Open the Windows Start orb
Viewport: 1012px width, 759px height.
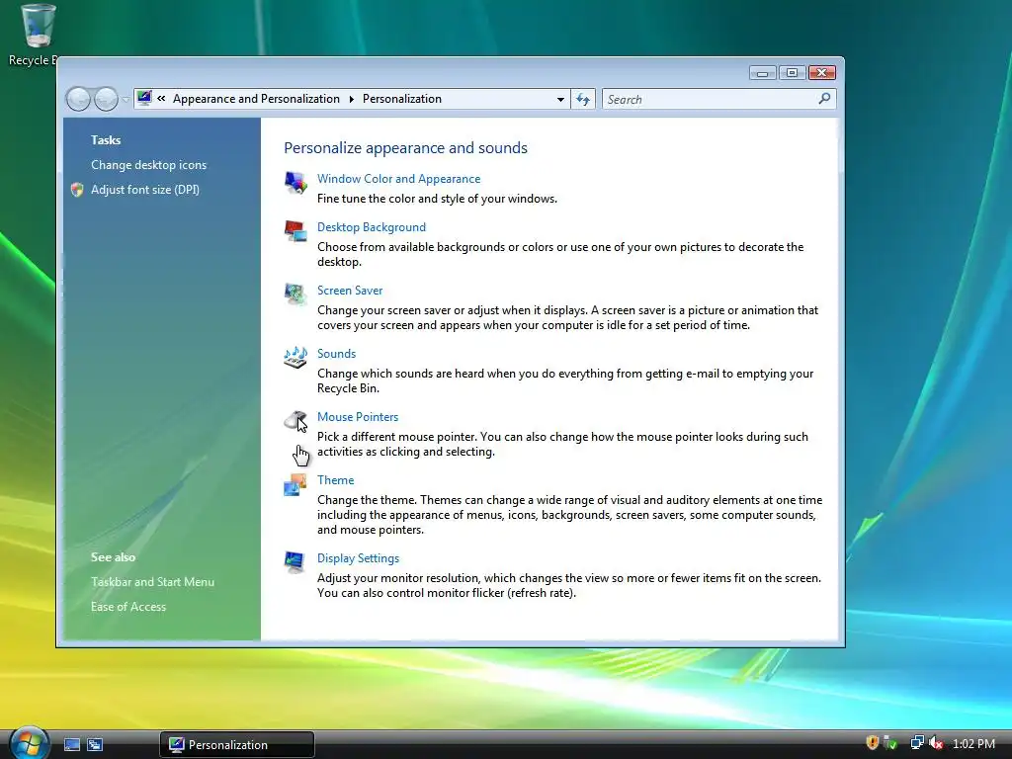click(30, 743)
